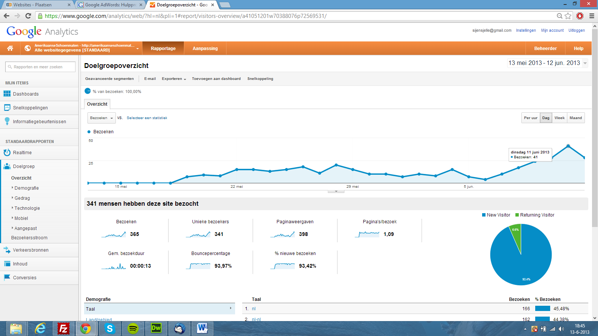Open the Exporteren dropdown

click(174, 79)
